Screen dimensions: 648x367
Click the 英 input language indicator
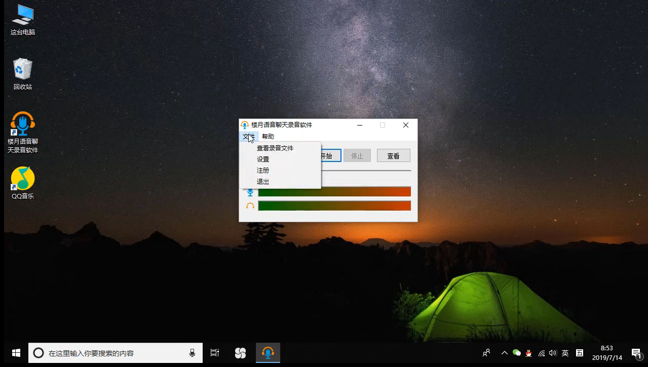565,353
